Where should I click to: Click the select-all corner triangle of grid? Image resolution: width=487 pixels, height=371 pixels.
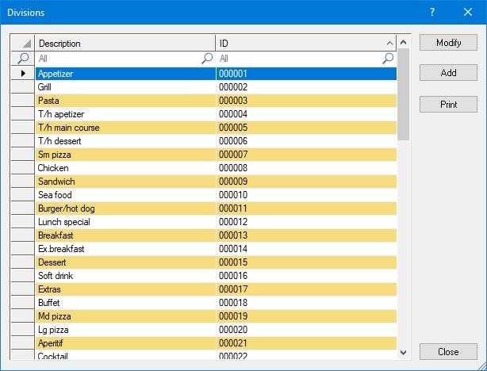point(22,44)
